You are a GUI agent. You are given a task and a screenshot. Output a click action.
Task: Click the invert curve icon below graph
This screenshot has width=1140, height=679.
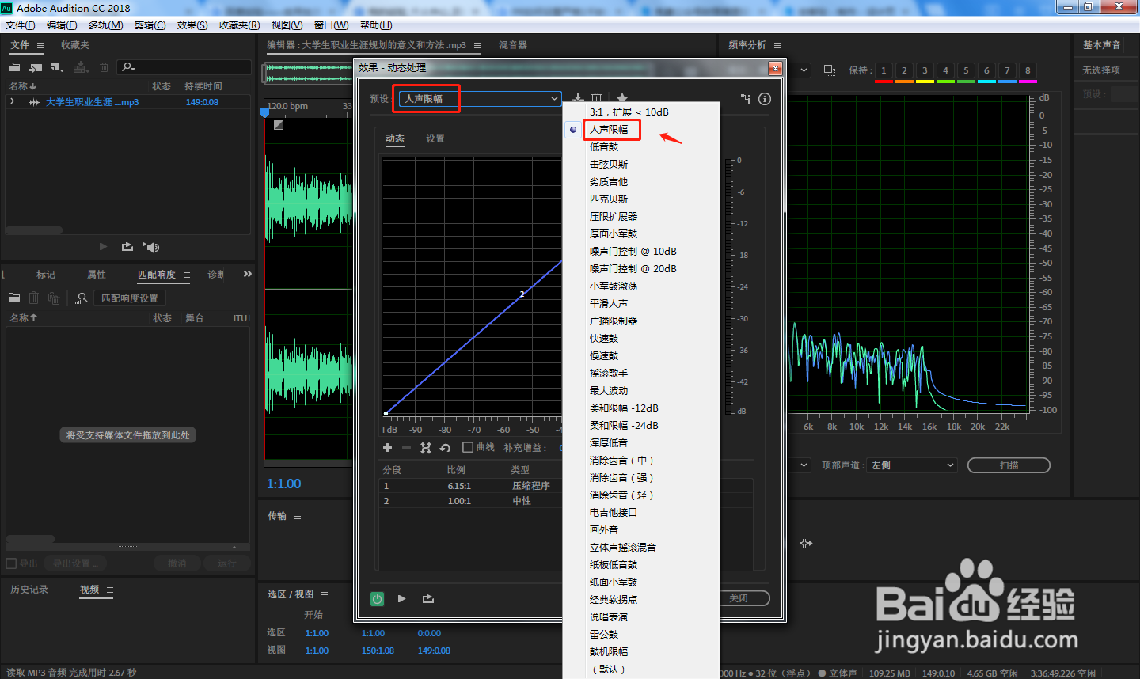coord(426,448)
